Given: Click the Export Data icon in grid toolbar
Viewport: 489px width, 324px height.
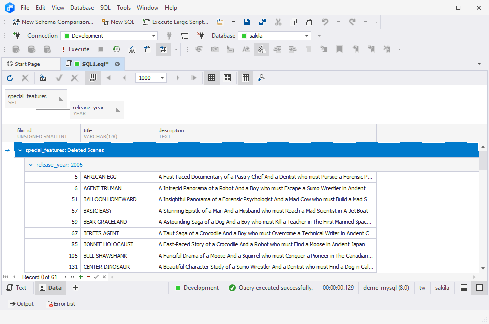Looking at the screenshot, I should (x=43, y=78).
